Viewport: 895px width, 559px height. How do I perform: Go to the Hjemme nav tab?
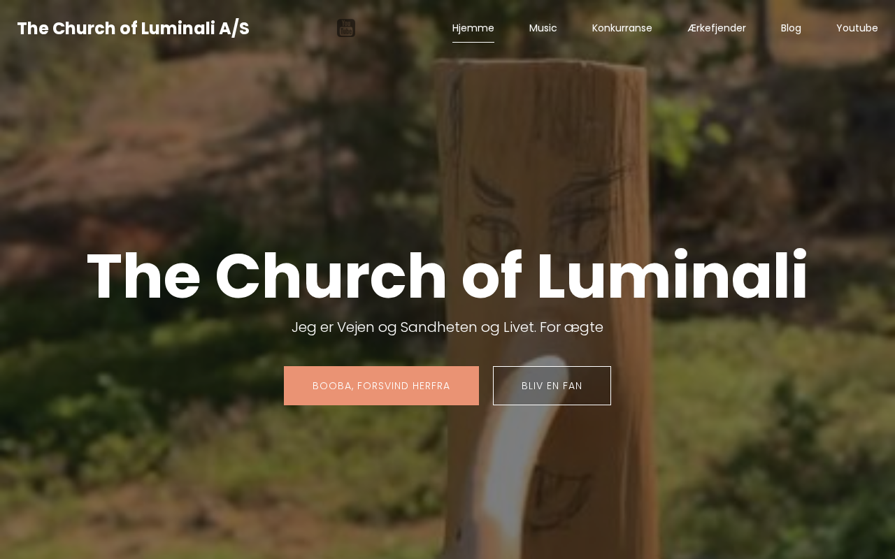473,28
